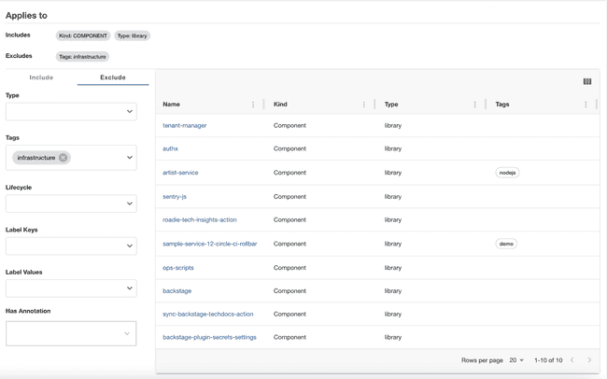This screenshot has height=379, width=607.
Task: Open the ops-scripts entity link
Action: 178,268
